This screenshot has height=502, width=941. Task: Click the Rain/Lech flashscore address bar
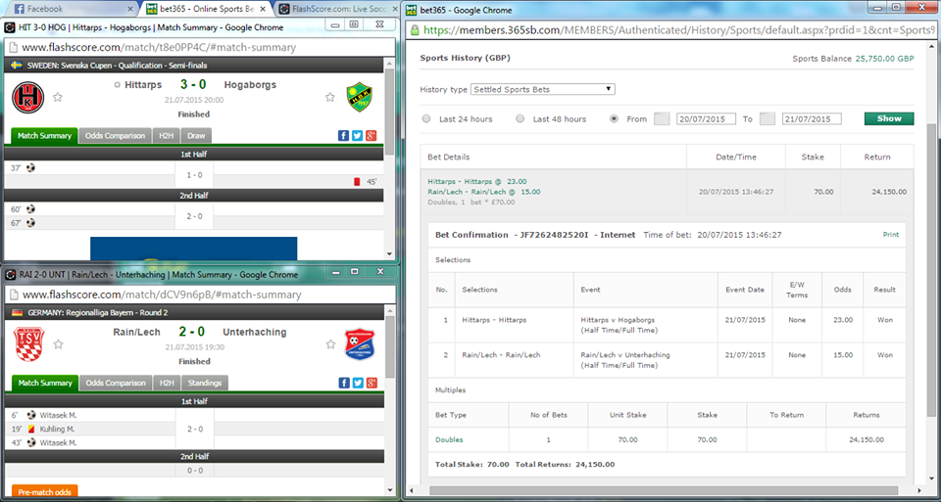(x=200, y=295)
